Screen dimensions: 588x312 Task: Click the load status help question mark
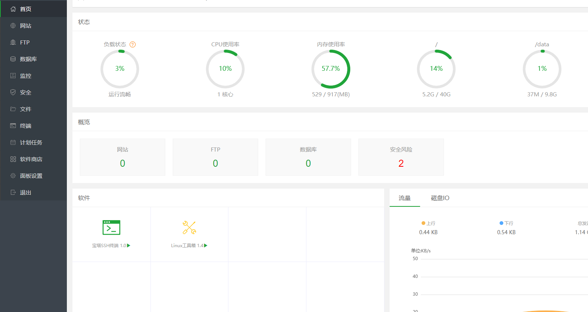[x=133, y=44]
